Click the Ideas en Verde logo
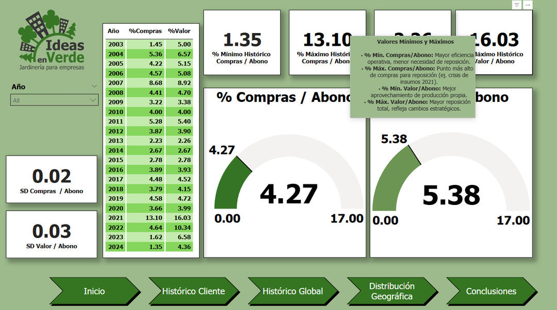The image size is (557, 310). click(x=50, y=40)
